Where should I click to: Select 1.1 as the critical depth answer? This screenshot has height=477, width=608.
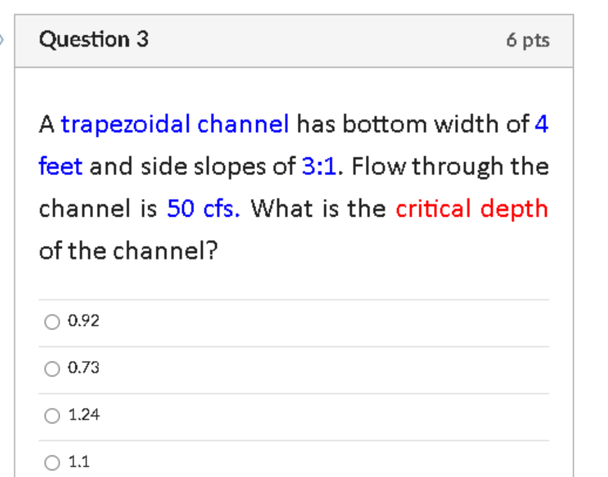[x=51, y=461]
